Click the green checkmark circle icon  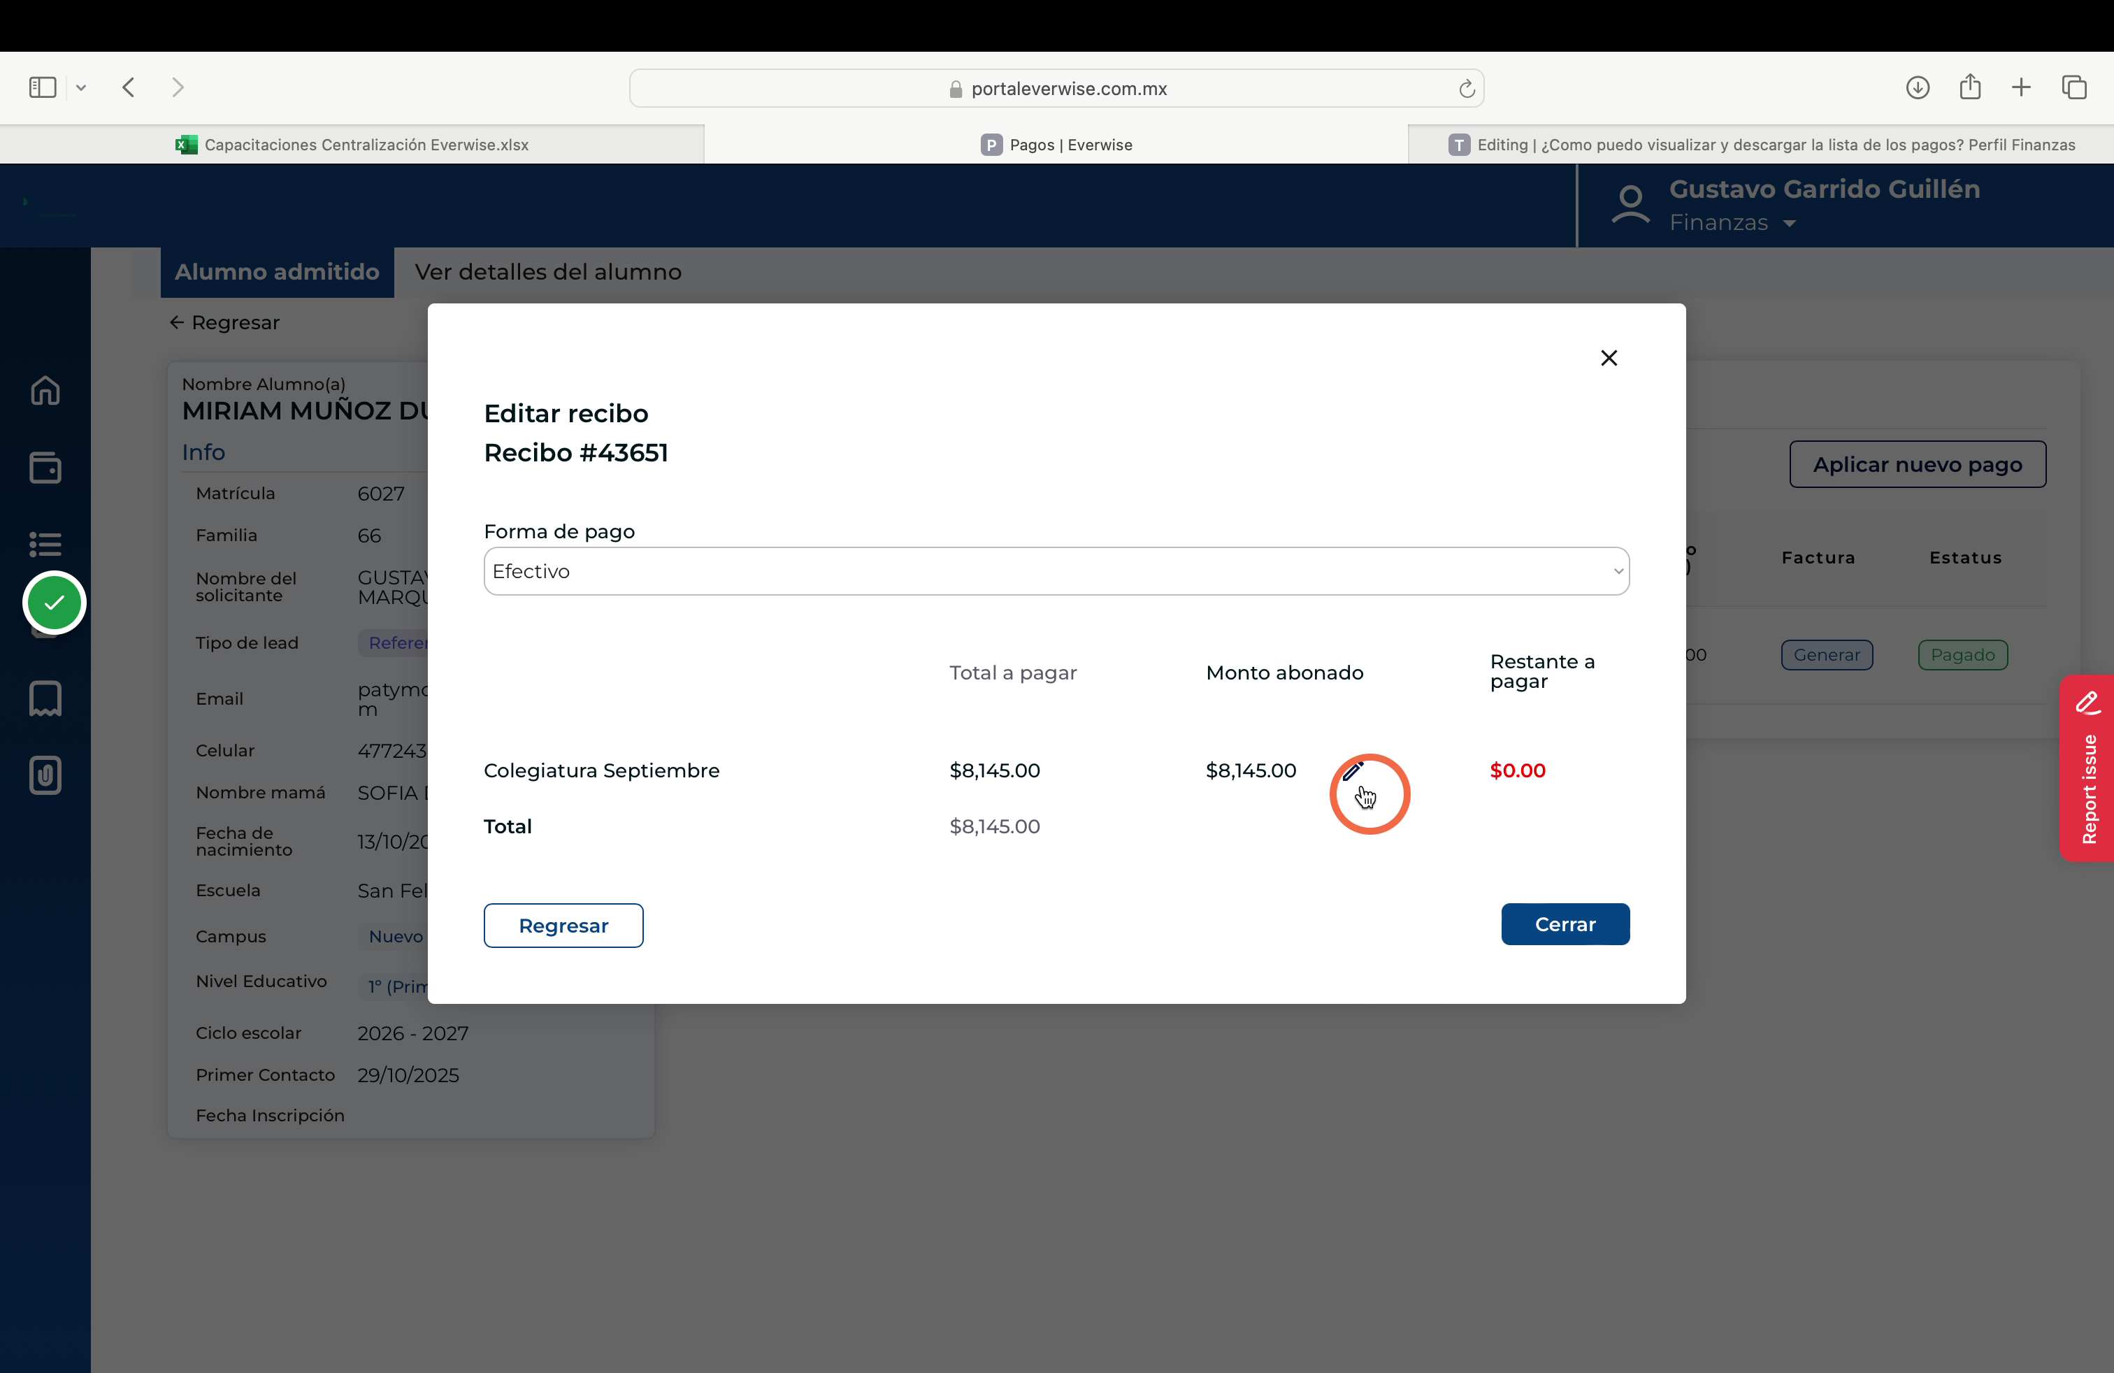coord(55,602)
